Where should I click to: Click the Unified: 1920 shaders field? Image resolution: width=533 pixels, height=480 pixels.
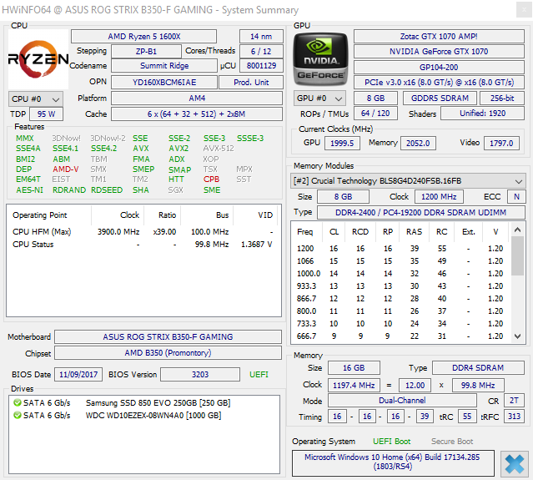click(x=483, y=114)
